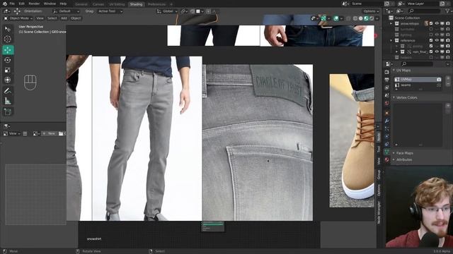Open the Help menu
453x254 pixels.
point(63,4)
